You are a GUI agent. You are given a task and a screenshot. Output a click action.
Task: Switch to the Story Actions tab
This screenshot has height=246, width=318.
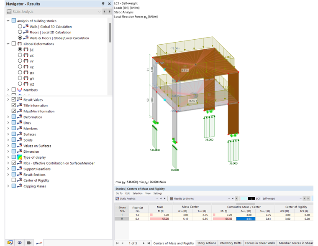pyautogui.click(x=207, y=243)
